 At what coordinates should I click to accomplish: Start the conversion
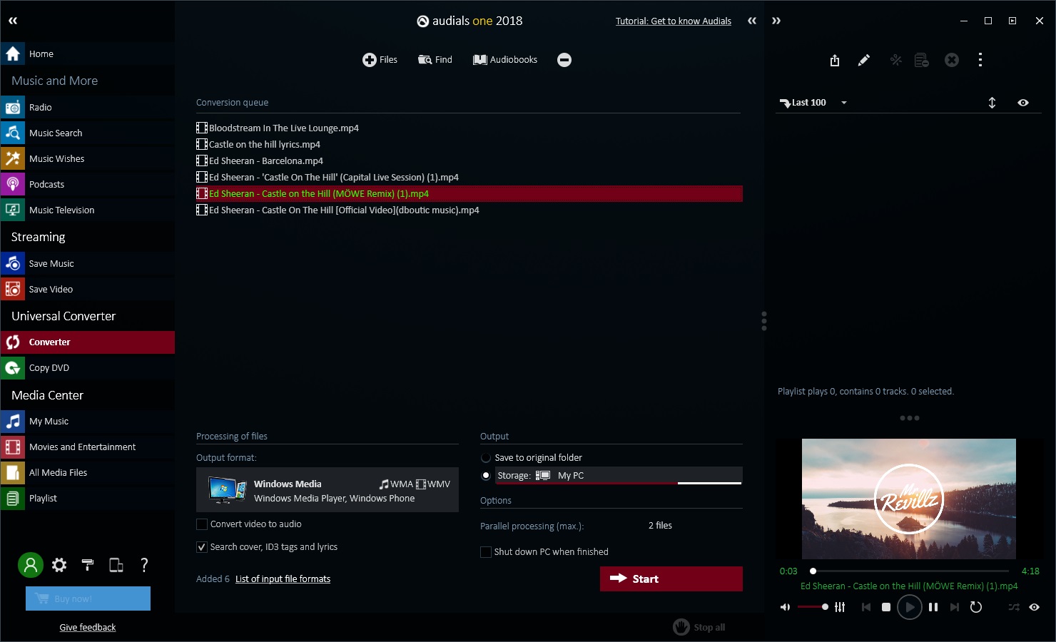(671, 579)
